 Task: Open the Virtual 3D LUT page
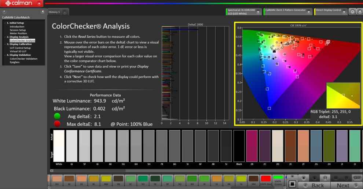18,51
